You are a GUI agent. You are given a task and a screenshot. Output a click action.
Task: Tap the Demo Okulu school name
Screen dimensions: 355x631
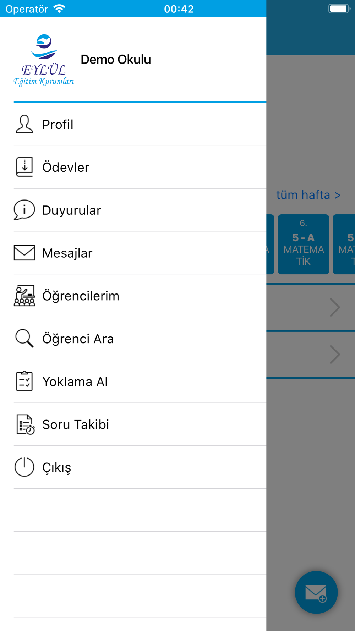click(x=116, y=60)
